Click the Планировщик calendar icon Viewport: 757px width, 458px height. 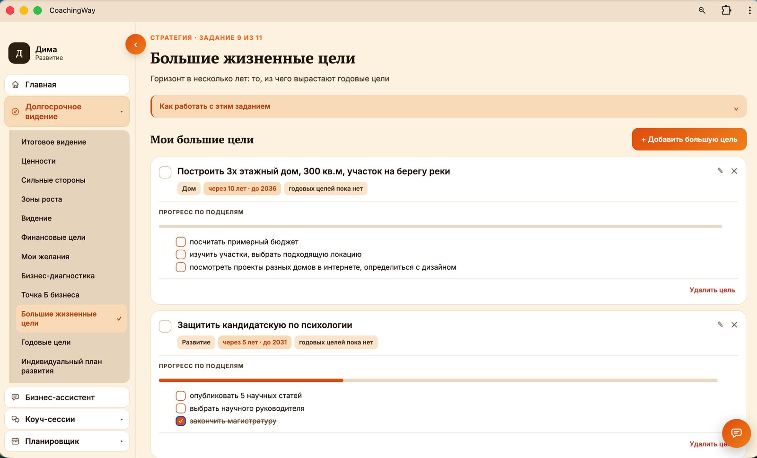click(x=16, y=441)
